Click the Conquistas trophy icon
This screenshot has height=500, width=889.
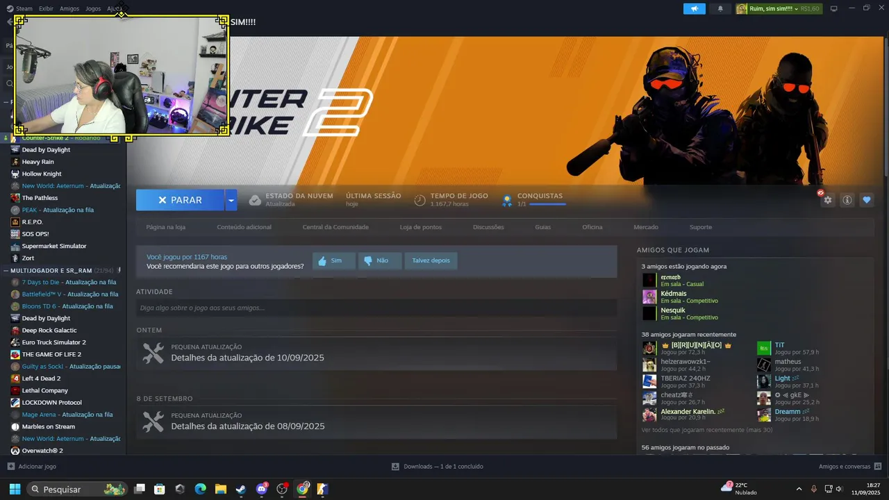pyautogui.click(x=507, y=200)
